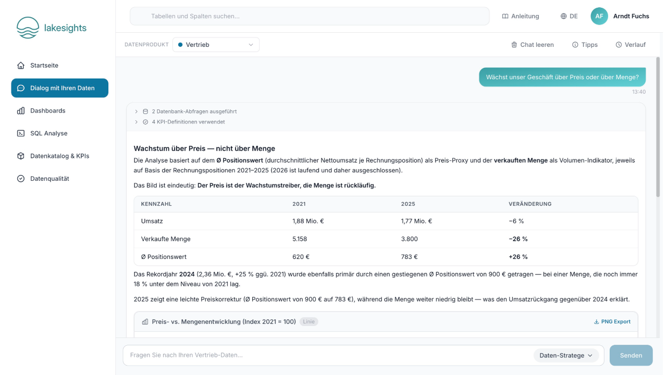Click the −26 % change value
This screenshot has height=375, width=667.
(518, 239)
